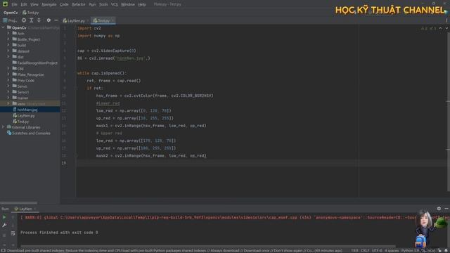
Task: Open the Edit menu
Action: 24,4
